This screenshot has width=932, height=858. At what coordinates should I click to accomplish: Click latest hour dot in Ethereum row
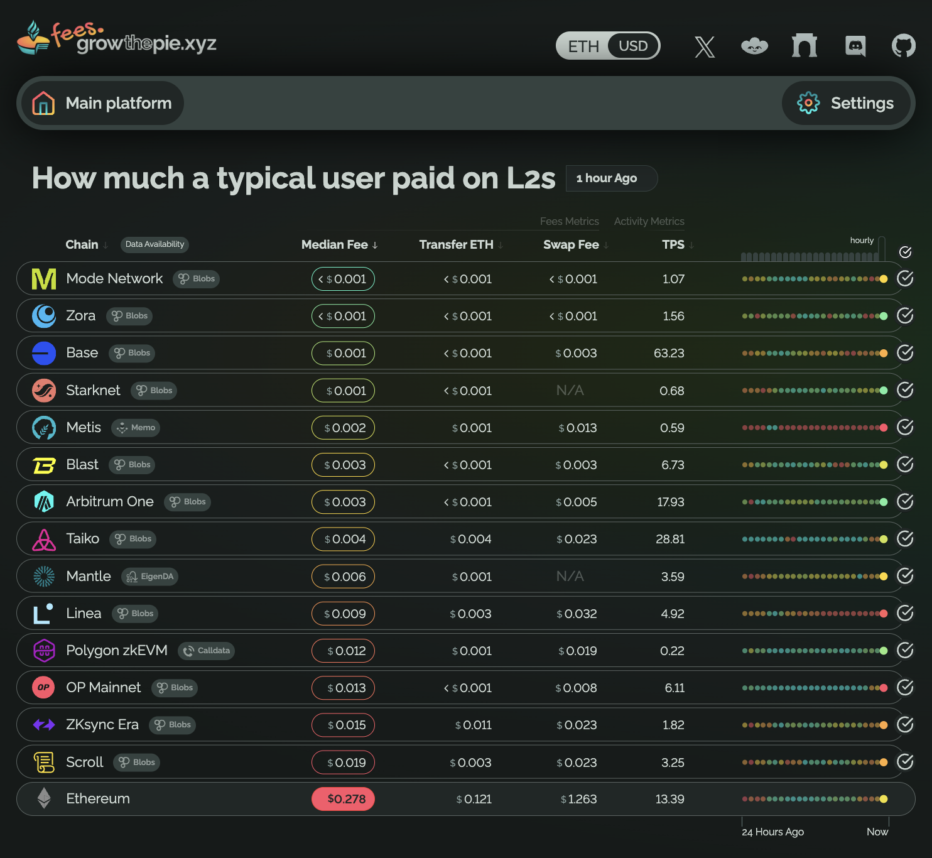click(884, 799)
